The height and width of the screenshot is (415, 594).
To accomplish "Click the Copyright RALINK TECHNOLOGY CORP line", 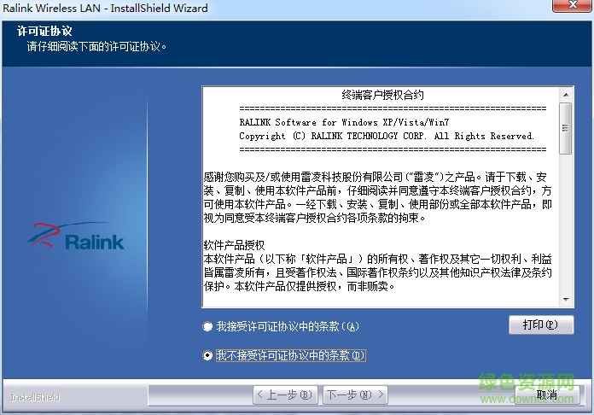I will click(x=387, y=136).
